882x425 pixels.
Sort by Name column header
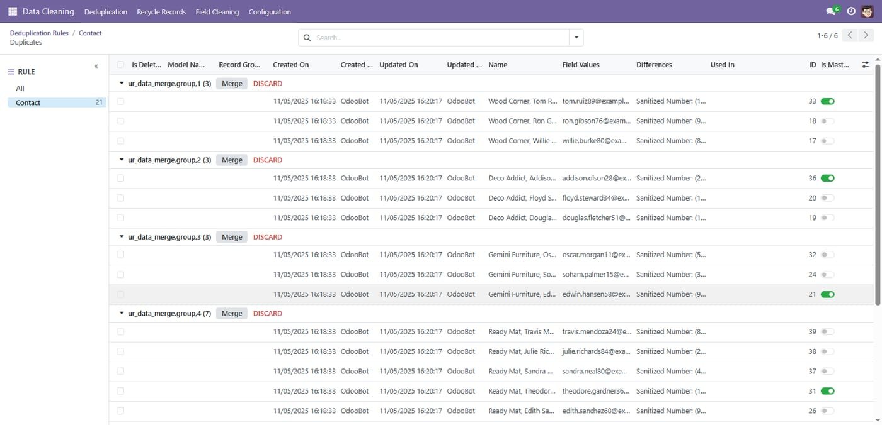click(x=498, y=65)
